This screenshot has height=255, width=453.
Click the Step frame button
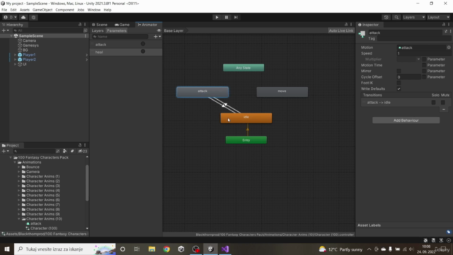[x=236, y=17]
